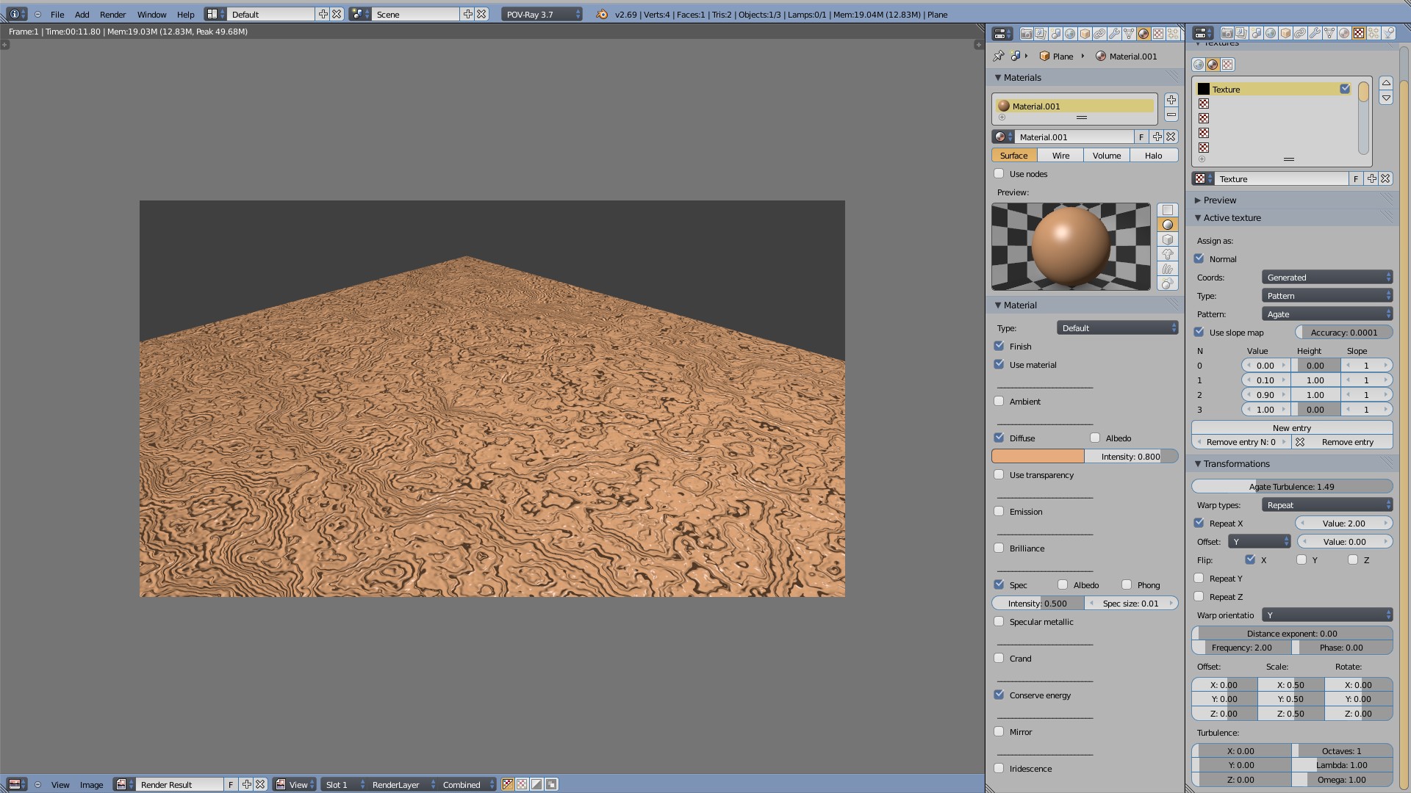Viewport: 1411px width, 793px height.
Task: Open Object constraints tab in right panel
Action: (x=1300, y=34)
